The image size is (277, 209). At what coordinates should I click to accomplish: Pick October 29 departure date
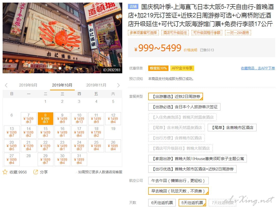click(x=45, y=159)
